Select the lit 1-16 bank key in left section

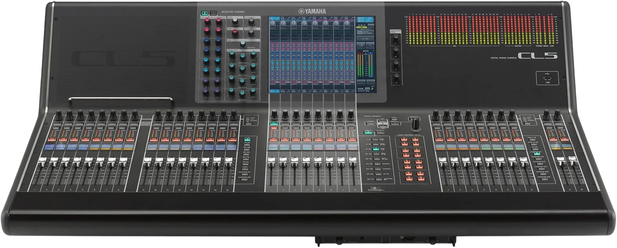(x=247, y=139)
